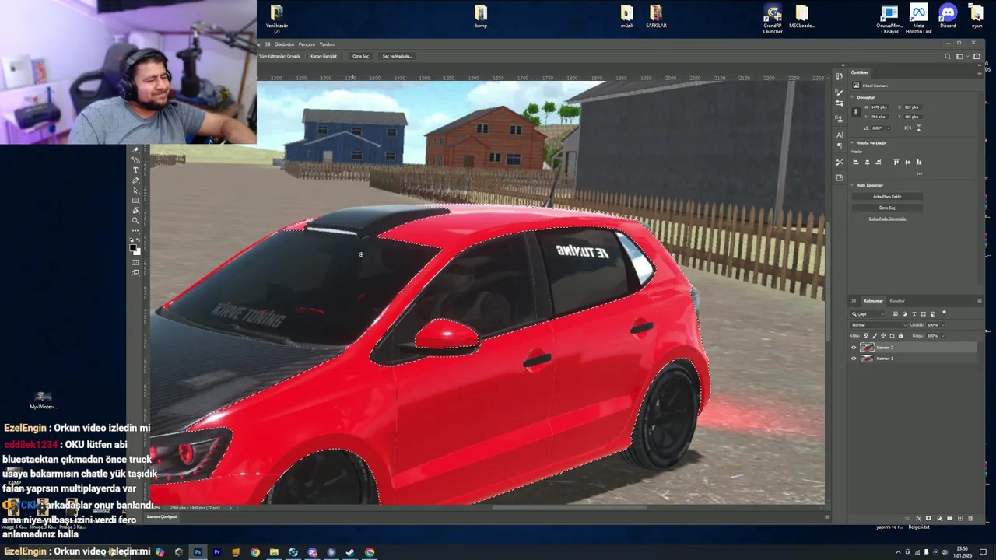Hide layer Katman 2 via eye icon
This screenshot has width=996, height=560.
tap(854, 348)
